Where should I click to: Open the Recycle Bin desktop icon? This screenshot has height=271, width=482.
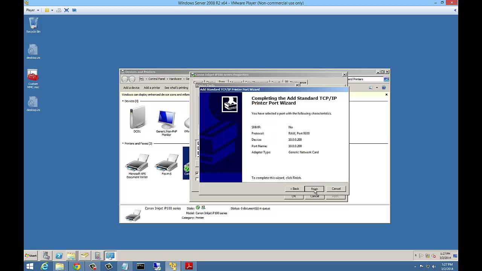(33, 25)
